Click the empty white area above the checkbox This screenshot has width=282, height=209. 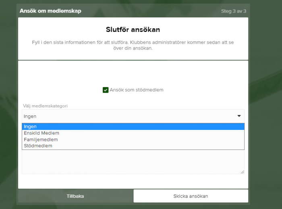point(133,73)
